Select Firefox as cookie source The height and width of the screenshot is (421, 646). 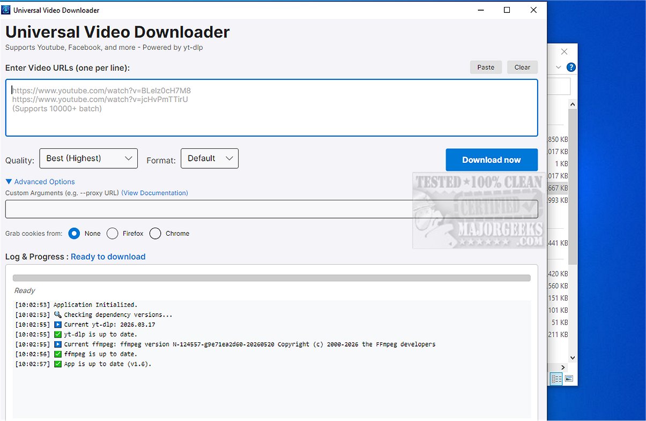(112, 234)
